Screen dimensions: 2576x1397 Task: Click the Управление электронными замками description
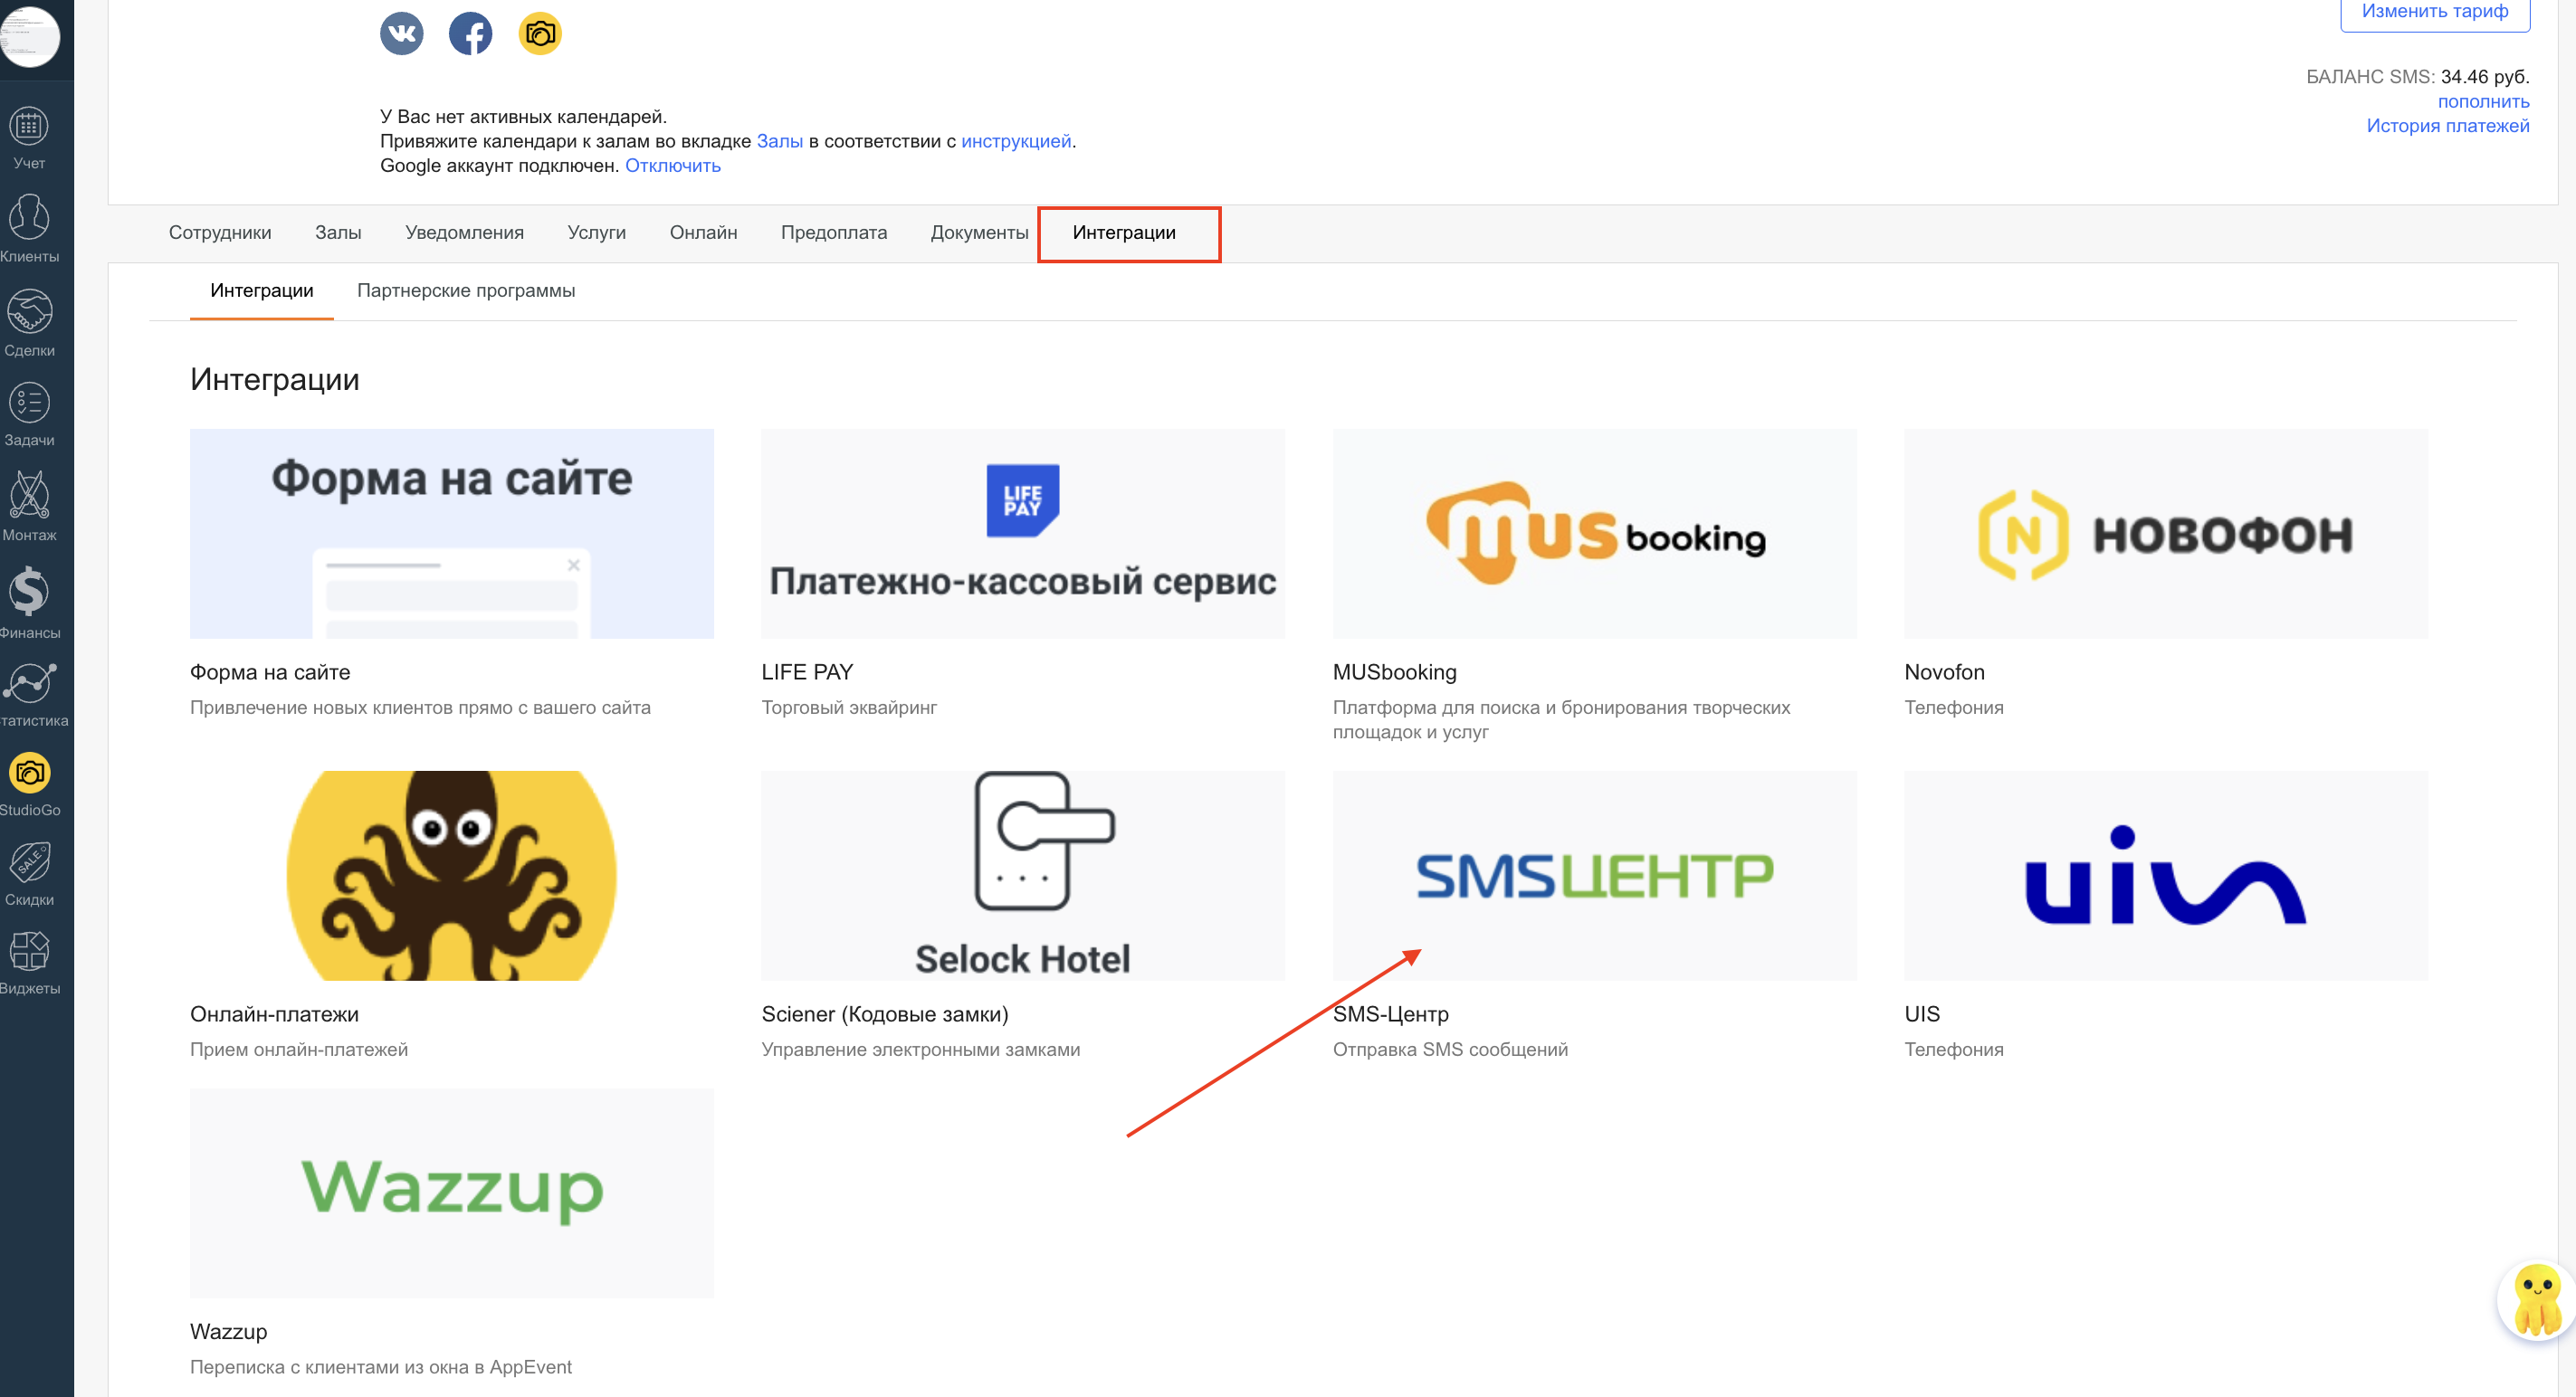click(920, 1050)
